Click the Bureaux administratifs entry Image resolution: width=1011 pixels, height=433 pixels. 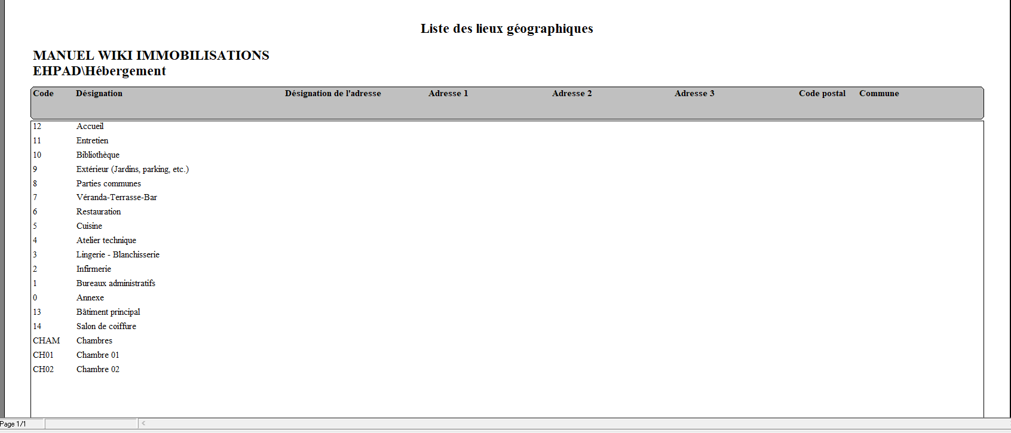(x=116, y=283)
